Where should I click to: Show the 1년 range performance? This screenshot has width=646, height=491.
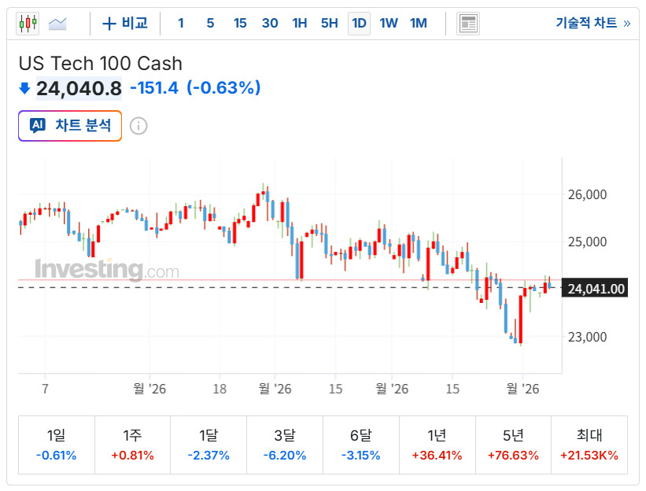pos(437,445)
